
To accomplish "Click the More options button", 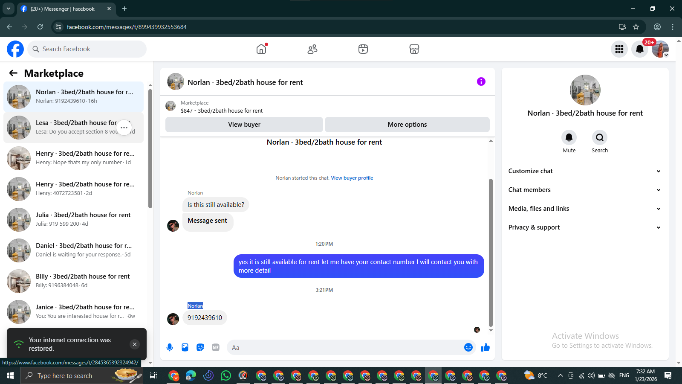I will (407, 125).
